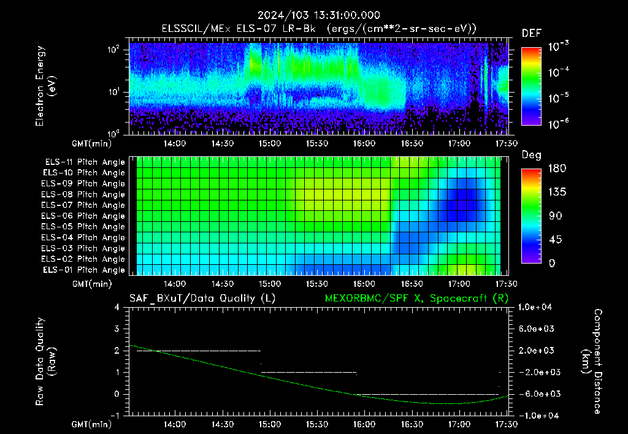Screen dimensions: 628x434
Task: Click the Component Distance (km) axis label
Action: (592, 362)
